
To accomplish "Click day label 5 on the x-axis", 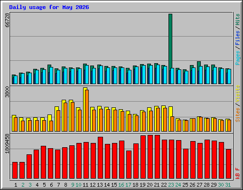I will [x=44, y=185].
